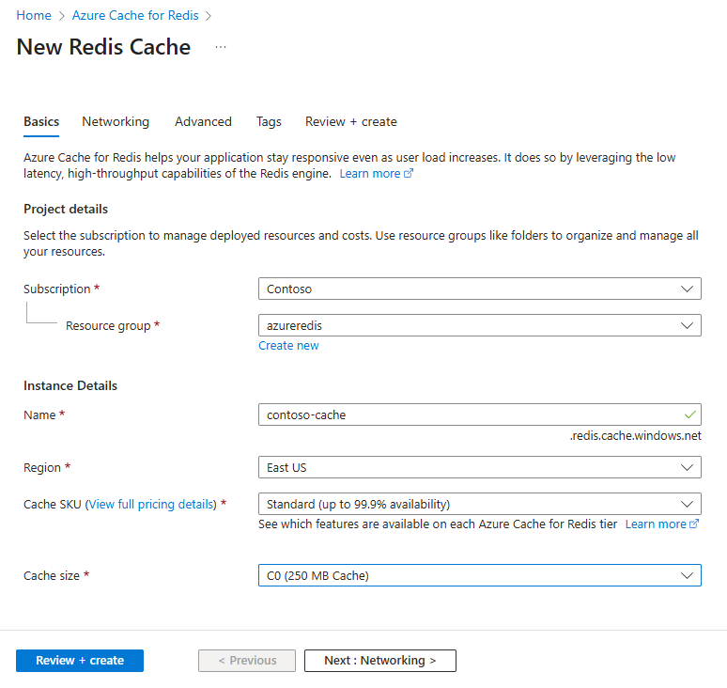Viewport: 727px width, 688px height.
Task: Go to the Tags tab
Action: 269,121
